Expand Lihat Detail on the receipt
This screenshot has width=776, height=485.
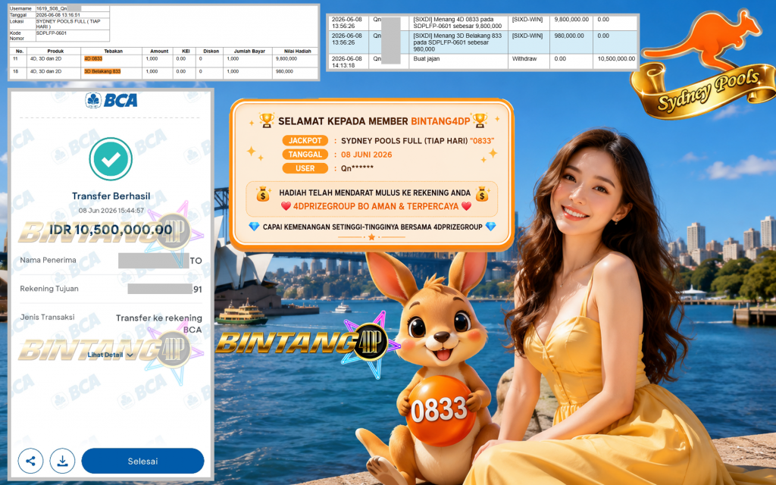(111, 355)
